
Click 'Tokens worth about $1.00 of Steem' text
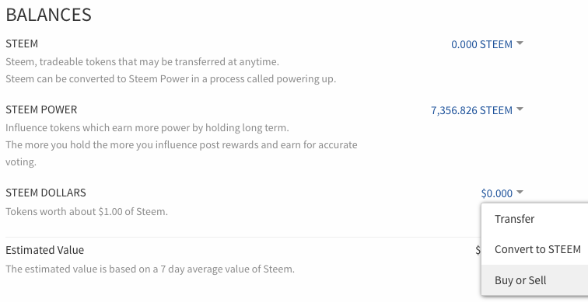tap(86, 212)
